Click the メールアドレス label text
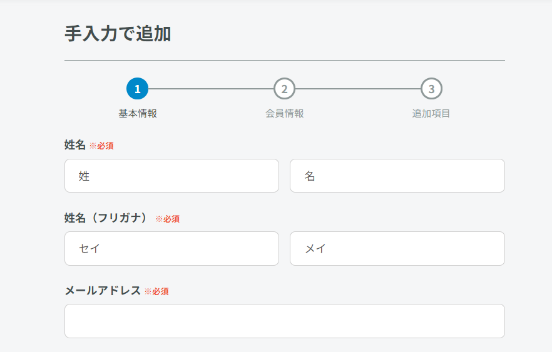The height and width of the screenshot is (352, 552). [103, 291]
